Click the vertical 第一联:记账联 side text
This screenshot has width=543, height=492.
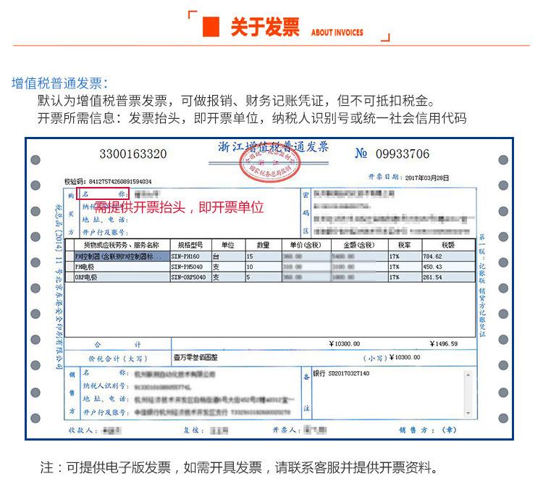click(482, 285)
